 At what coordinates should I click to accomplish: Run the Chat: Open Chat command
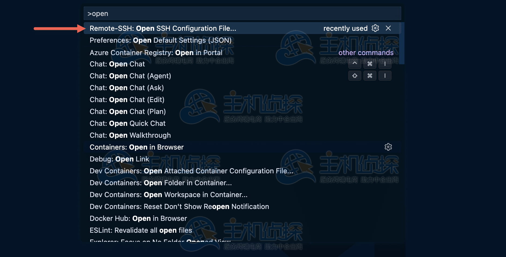tap(117, 64)
